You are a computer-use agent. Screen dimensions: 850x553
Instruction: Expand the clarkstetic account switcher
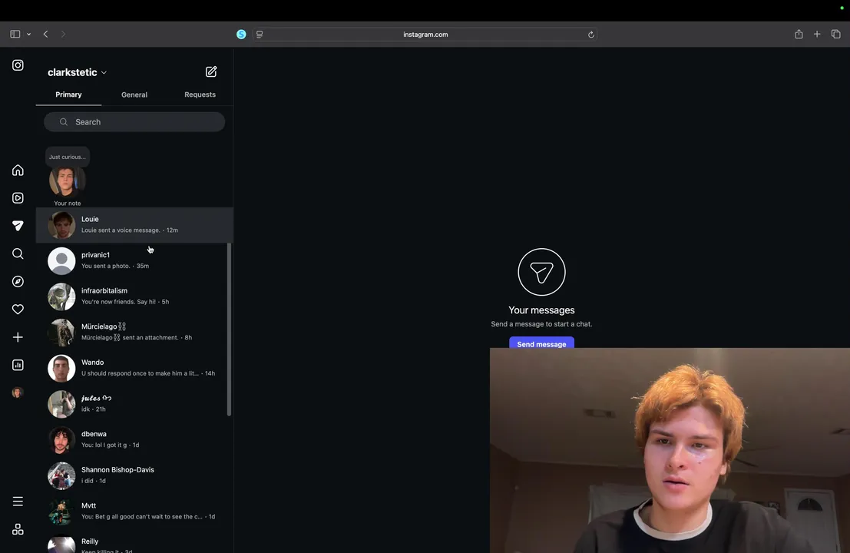coord(77,72)
